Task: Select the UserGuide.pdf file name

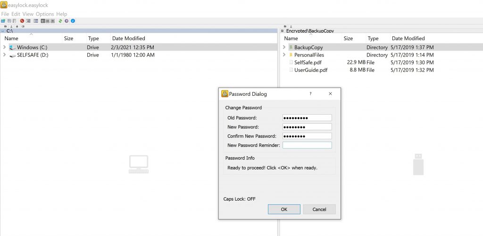Action: (311, 70)
